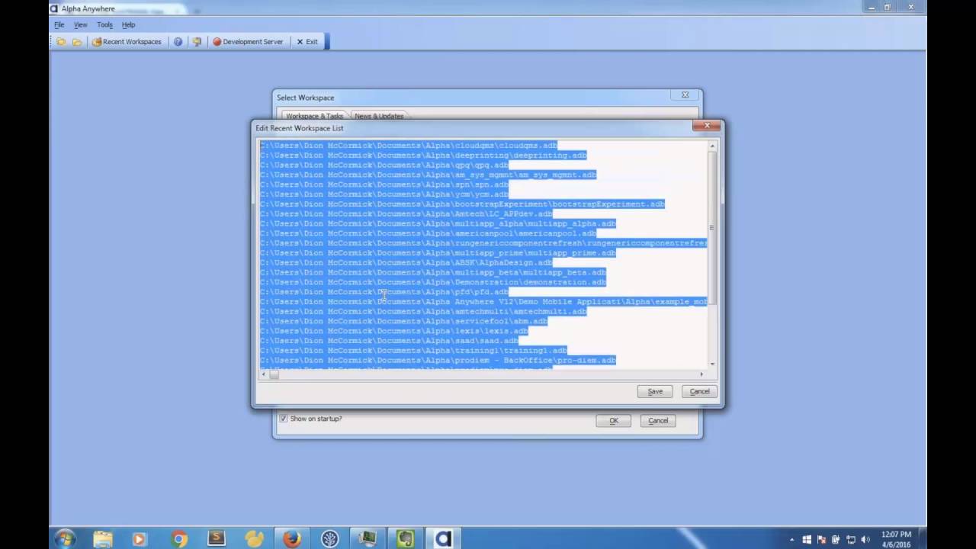
Task: Click the multiapp_beta.adb path line
Action: [433, 272]
